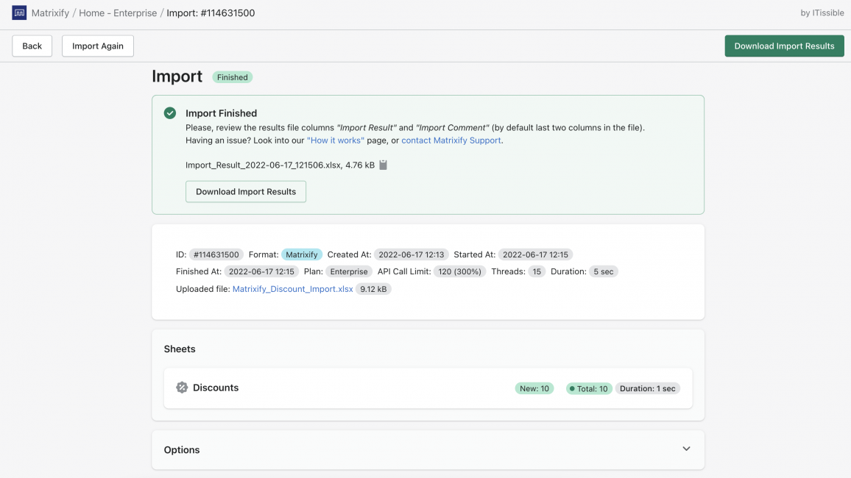Click Download Import Results inside the finished card
The width and height of the screenshot is (851, 478).
coord(246,191)
